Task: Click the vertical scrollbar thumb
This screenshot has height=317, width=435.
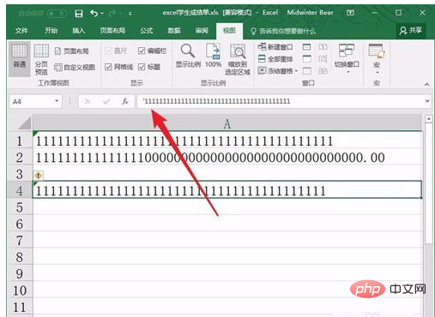Action: pos(428,183)
